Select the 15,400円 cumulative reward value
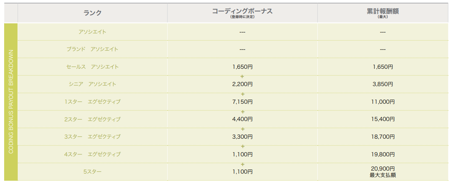Viewport: 452px width, 186px height. pyautogui.click(x=383, y=119)
